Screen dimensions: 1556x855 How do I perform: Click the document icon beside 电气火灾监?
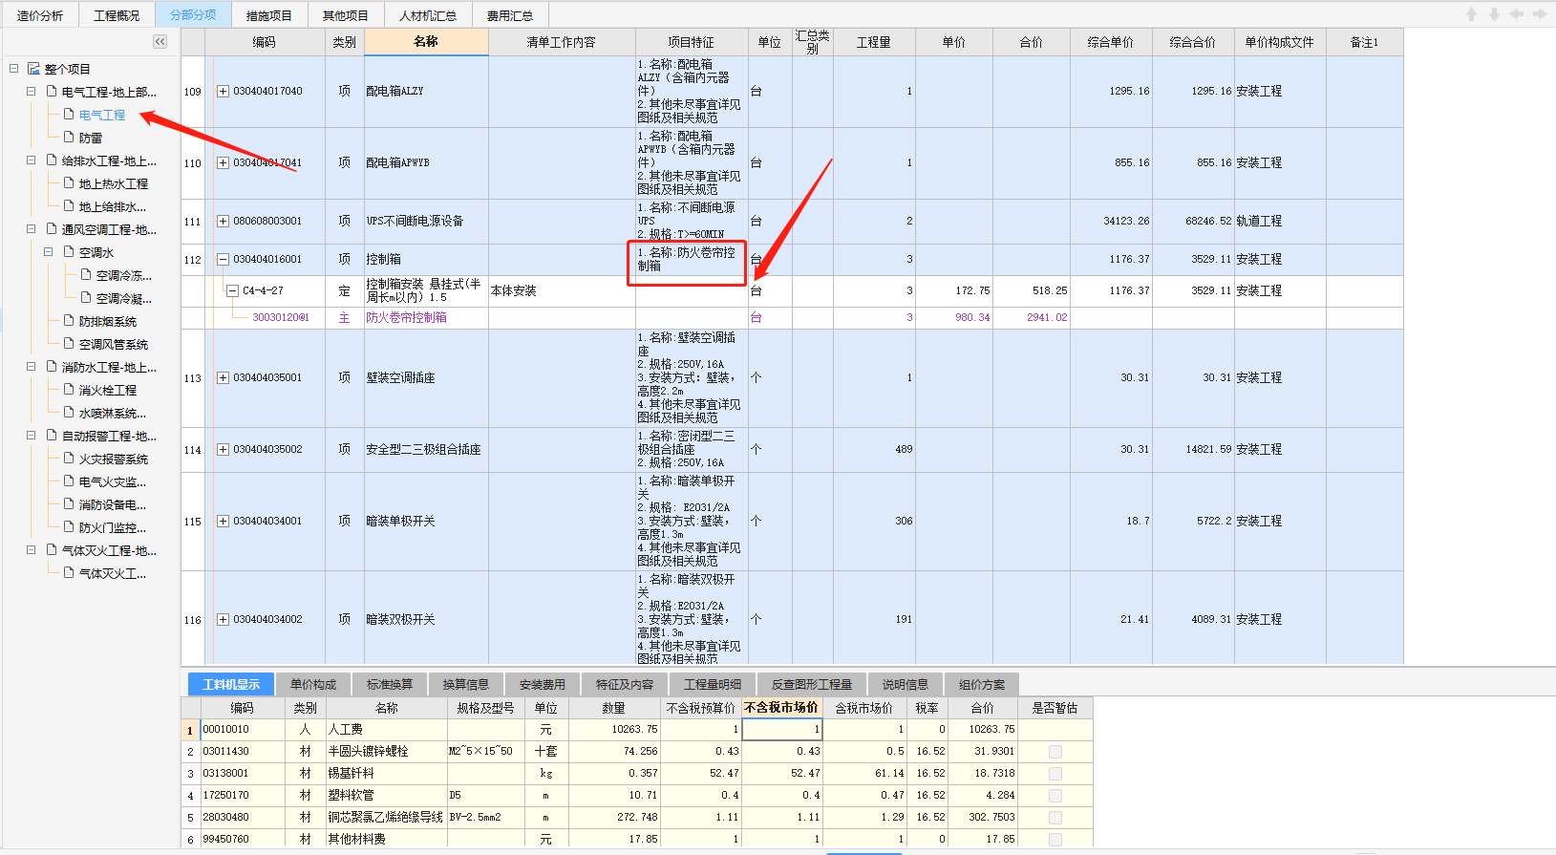[x=69, y=481]
